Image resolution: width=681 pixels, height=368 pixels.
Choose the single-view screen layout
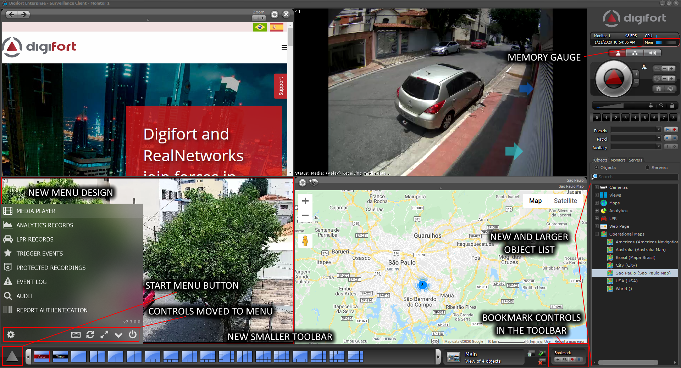coord(79,356)
